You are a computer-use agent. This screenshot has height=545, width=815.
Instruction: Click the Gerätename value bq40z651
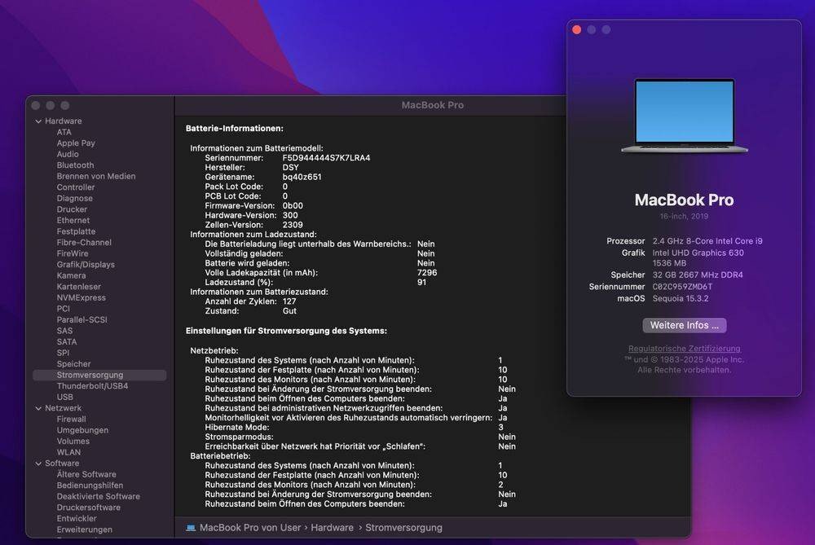[x=302, y=177]
